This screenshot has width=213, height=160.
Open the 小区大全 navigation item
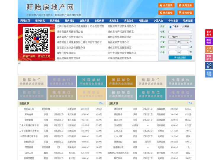[x=158, y=21]
